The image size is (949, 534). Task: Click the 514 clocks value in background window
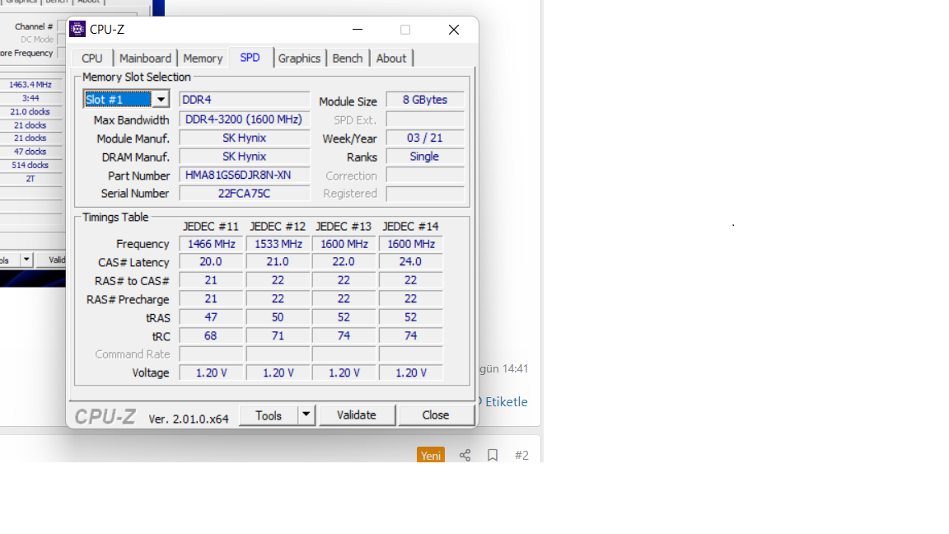(30, 165)
